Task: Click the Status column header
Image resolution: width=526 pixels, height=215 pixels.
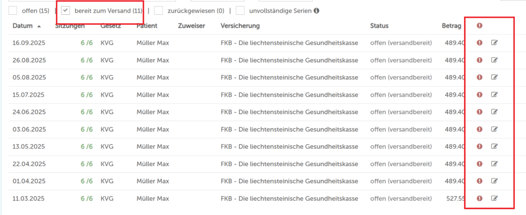Action: [379, 26]
